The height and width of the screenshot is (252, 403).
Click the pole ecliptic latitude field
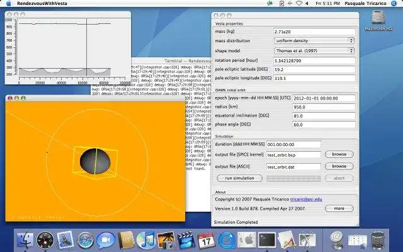pos(314,69)
